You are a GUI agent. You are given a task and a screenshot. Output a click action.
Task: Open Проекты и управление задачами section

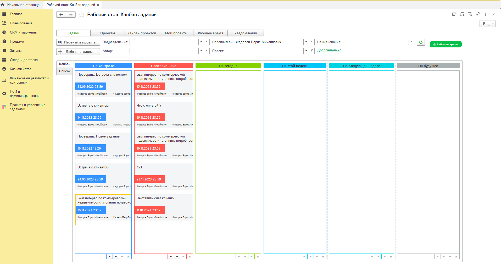27,107
